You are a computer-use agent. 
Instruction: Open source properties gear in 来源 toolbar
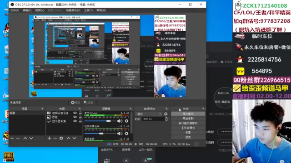tap(61, 138)
